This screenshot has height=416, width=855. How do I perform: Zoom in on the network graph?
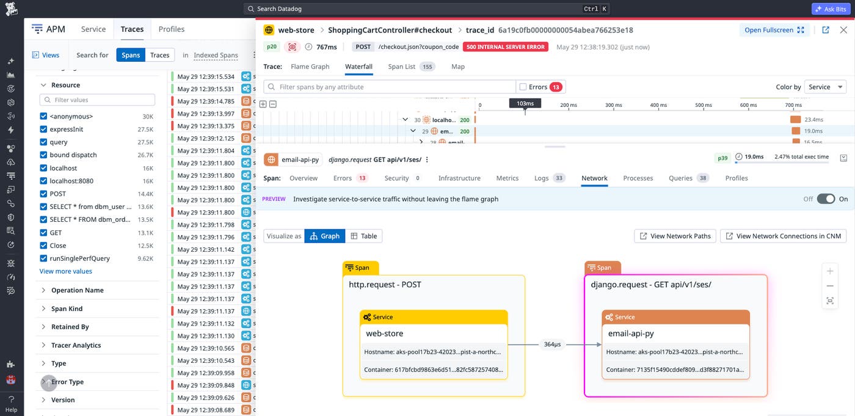(x=830, y=271)
